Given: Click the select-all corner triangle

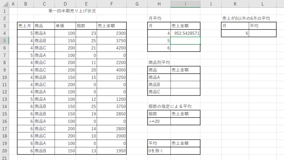Looking at the screenshot, I should point(4,4).
